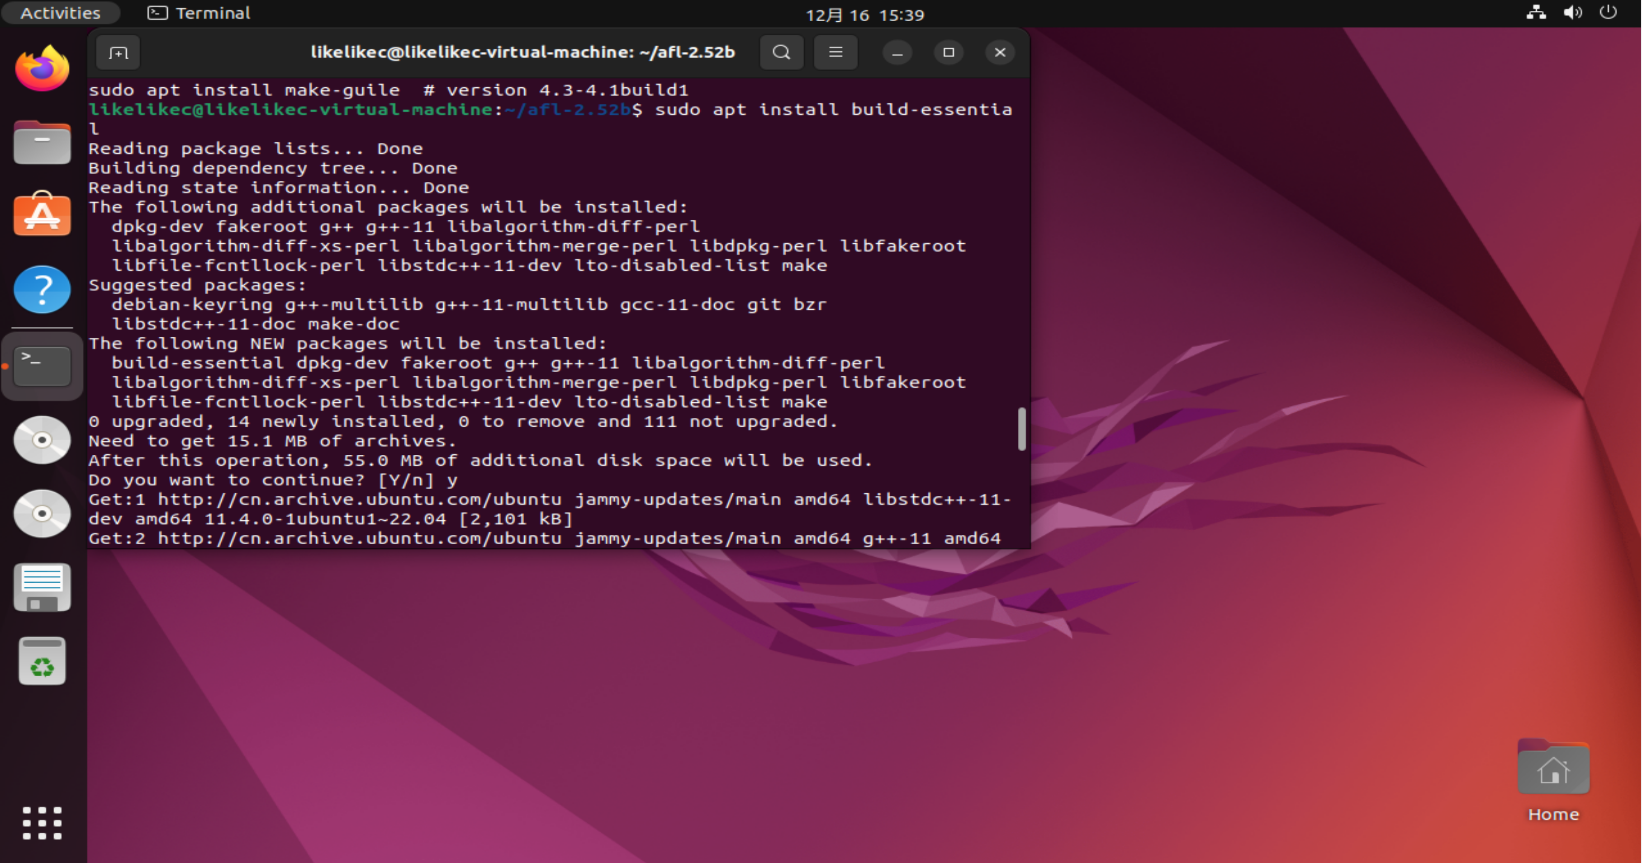Open the floppy disk drive icon
Image resolution: width=1642 pixels, height=863 pixels.
coord(42,587)
